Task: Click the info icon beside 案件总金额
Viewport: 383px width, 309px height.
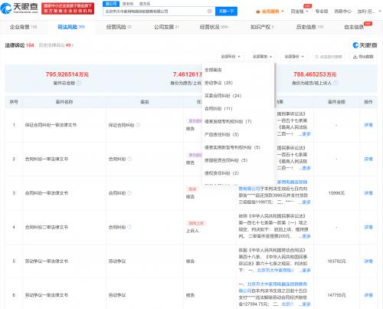Action: point(79,83)
